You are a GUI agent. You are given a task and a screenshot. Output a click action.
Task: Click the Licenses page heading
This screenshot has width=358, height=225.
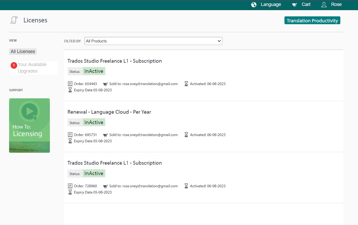tap(35, 20)
